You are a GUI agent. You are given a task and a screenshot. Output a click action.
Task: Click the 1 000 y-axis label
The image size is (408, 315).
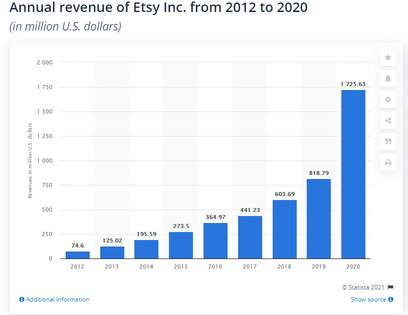click(45, 160)
